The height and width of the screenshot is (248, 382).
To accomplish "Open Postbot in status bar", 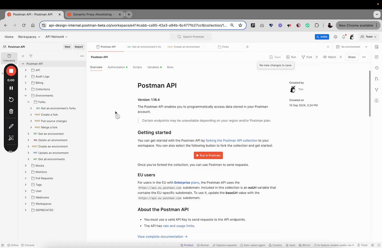I will click(187, 245).
